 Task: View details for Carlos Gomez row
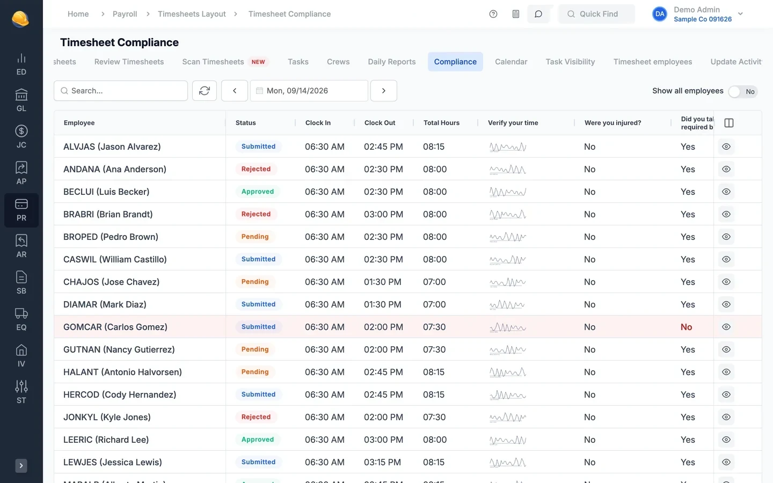[x=726, y=327]
